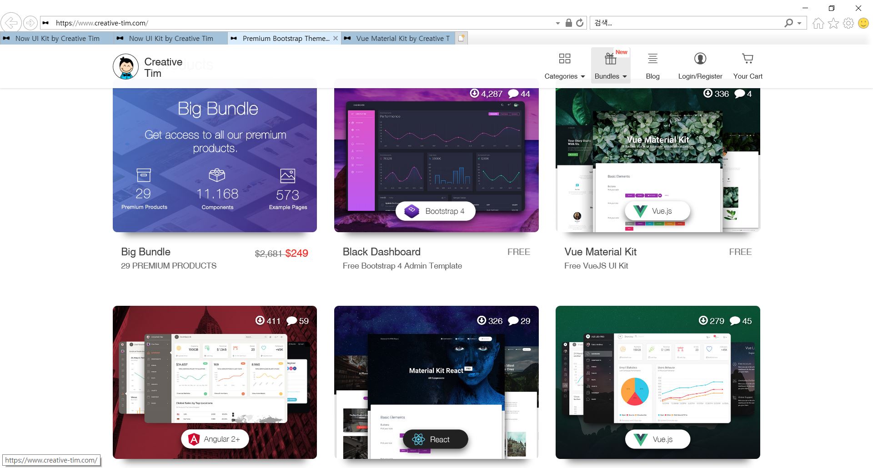Click the 45 comments count on green Vue card
The image size is (873, 468).
click(747, 321)
